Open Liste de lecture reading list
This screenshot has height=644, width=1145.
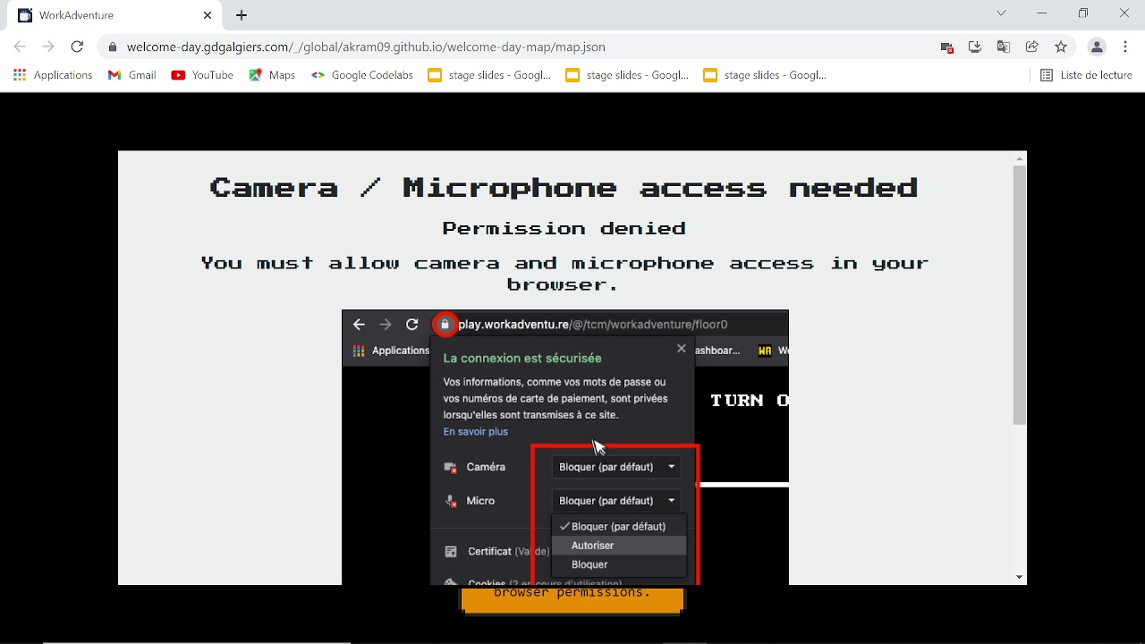[x=1087, y=75]
